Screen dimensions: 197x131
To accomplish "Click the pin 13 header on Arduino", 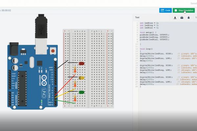I will pyautogui.click(x=55, y=72).
